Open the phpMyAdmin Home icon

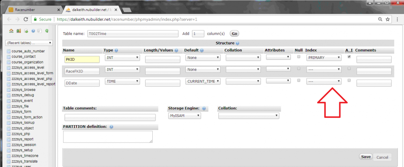(11, 31)
